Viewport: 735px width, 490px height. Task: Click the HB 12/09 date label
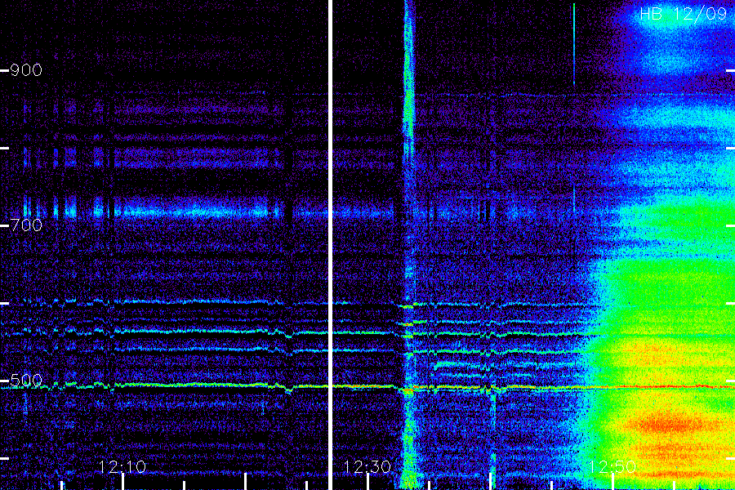click(x=683, y=14)
